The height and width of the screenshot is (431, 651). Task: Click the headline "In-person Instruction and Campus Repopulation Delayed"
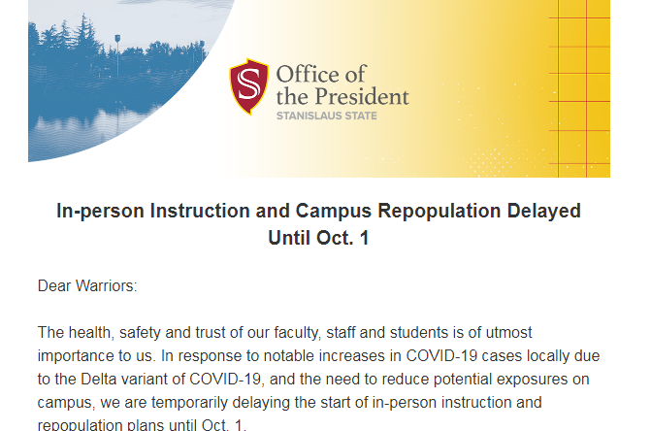click(318, 211)
